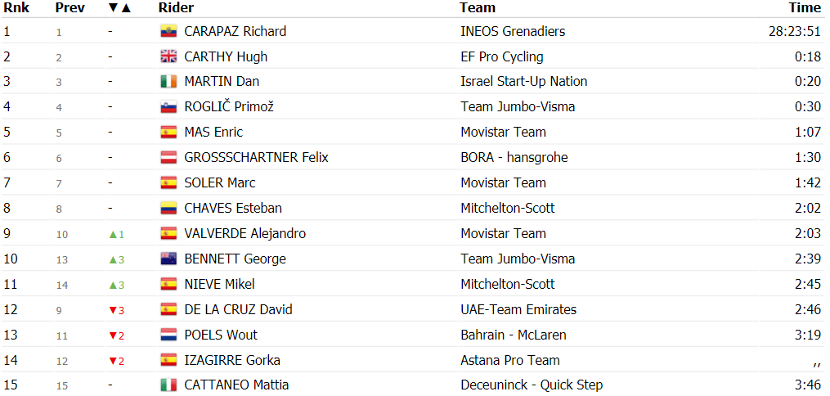Open rider page for IZAGIRRE Gorka
This screenshot has height=396, width=830.
232,361
